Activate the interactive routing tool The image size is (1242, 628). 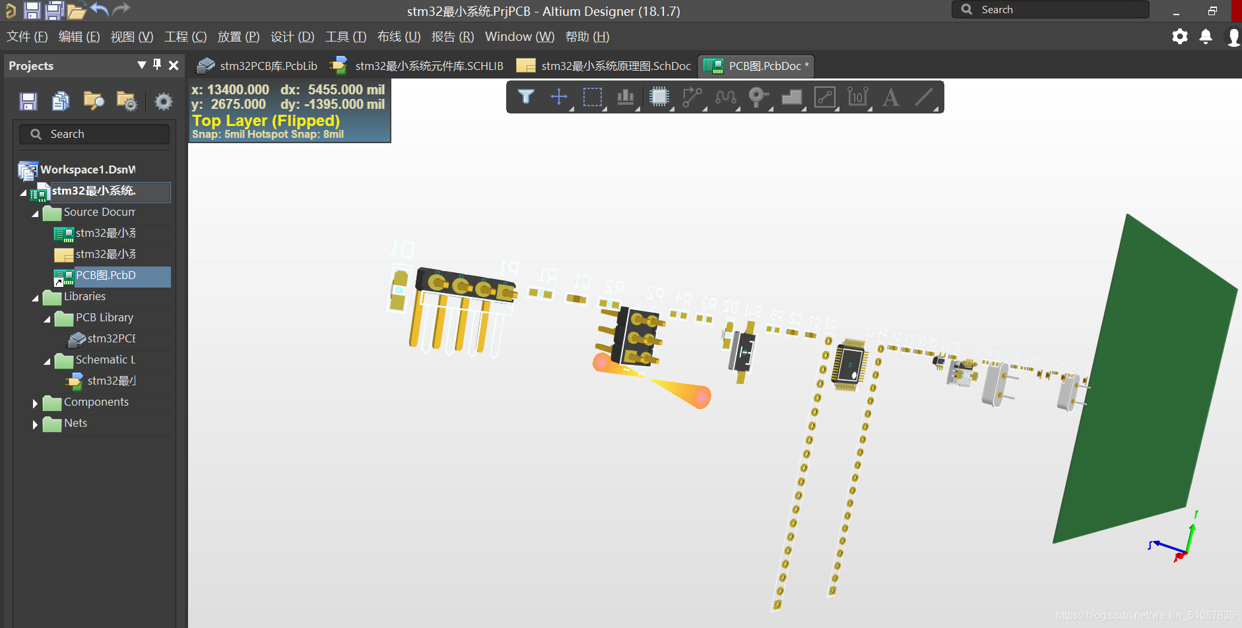(x=692, y=97)
